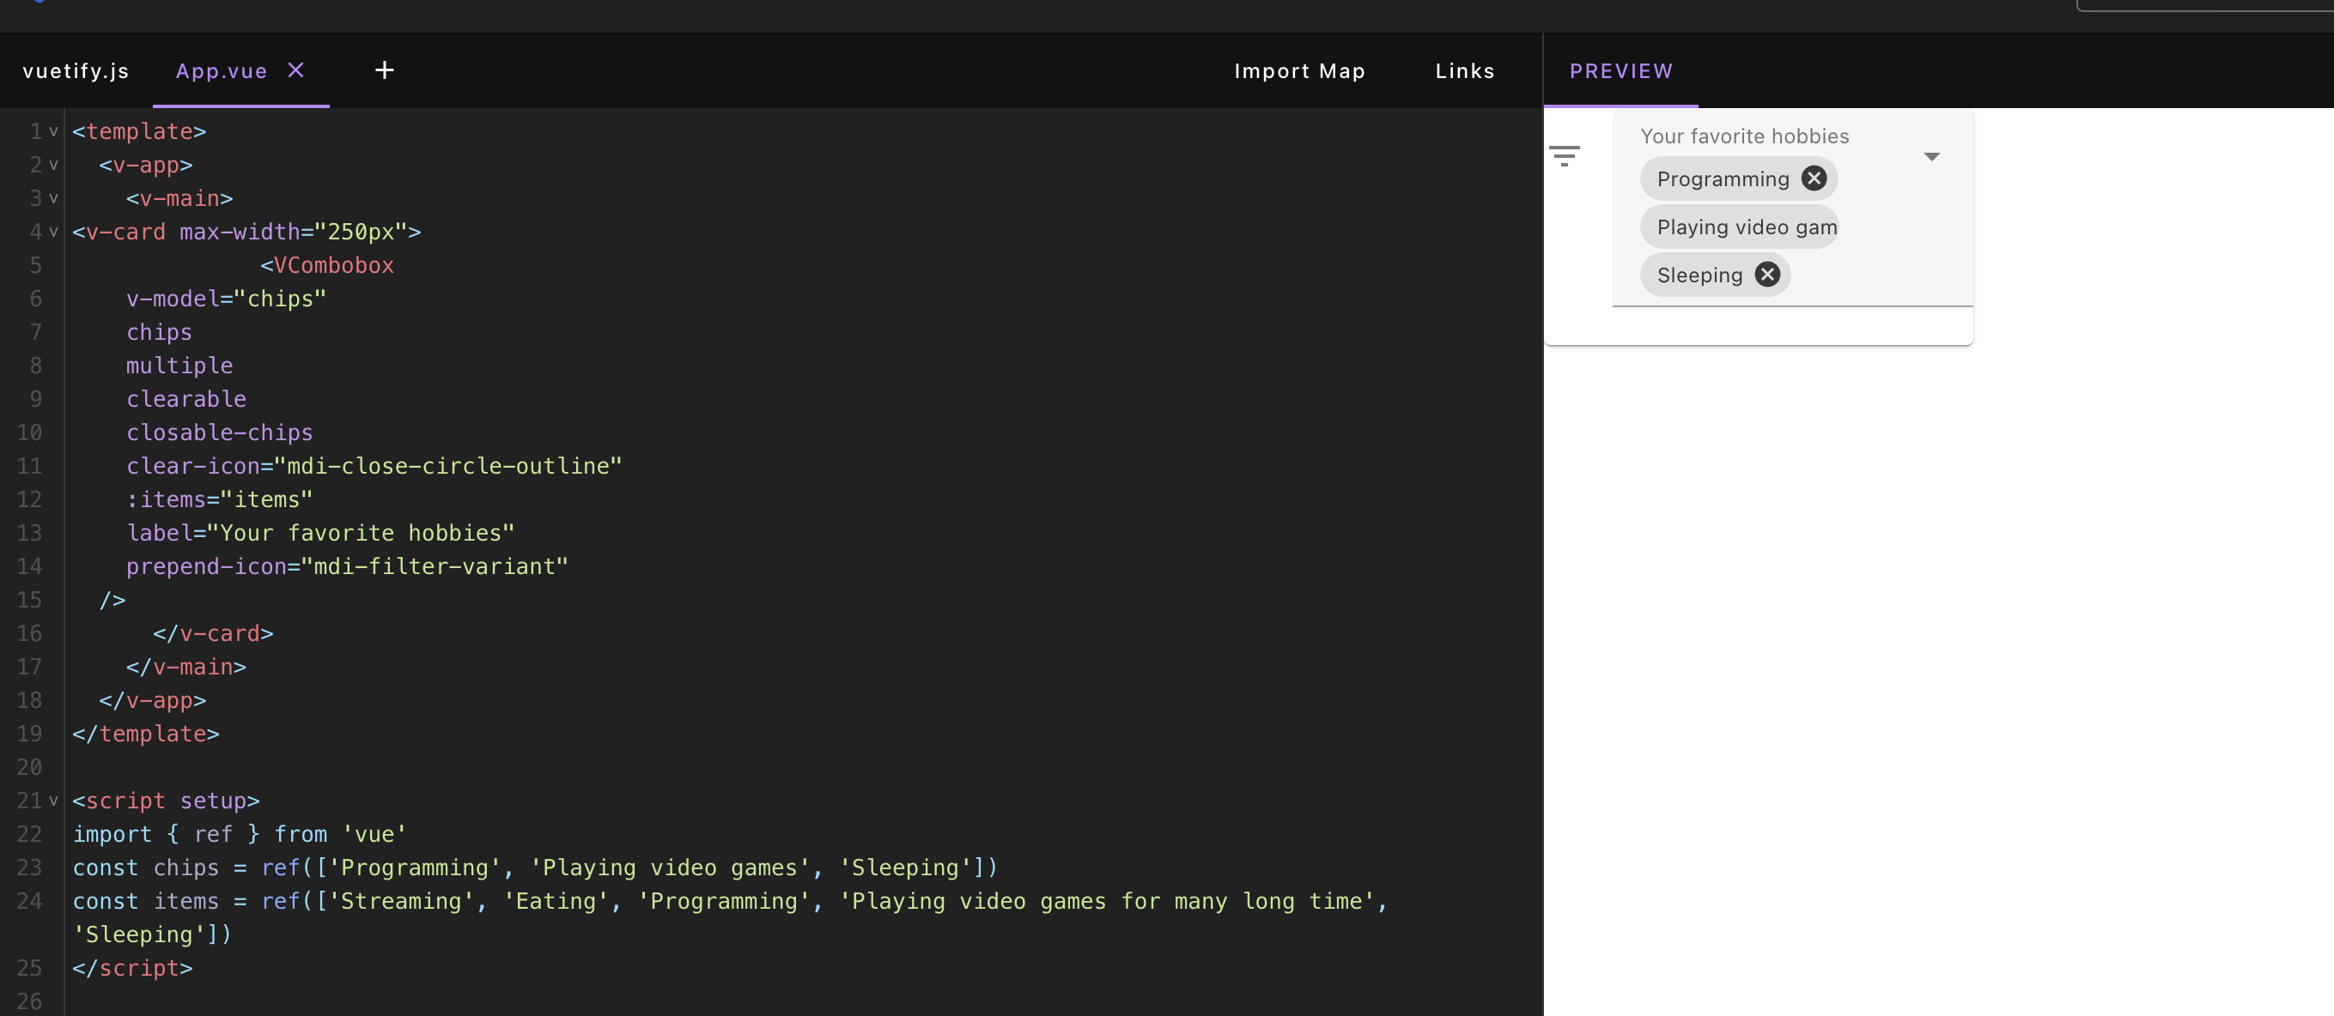Open the Import Map panel
The image size is (2334, 1016).
(1298, 71)
